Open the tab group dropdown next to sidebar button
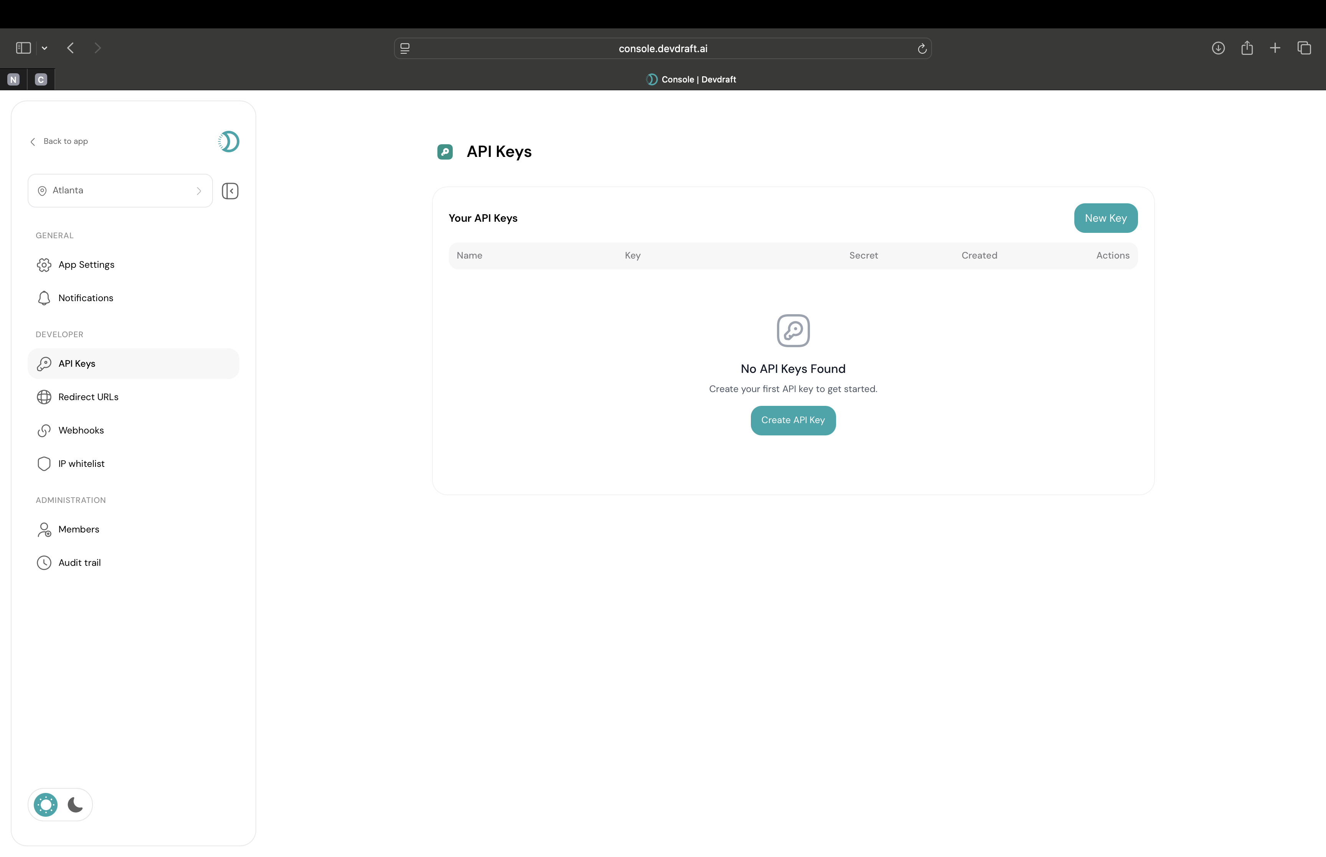1326x857 pixels. click(x=45, y=48)
